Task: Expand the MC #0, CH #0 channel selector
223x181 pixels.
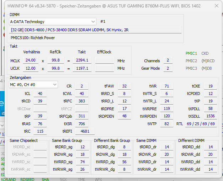Action: (x=33, y=85)
